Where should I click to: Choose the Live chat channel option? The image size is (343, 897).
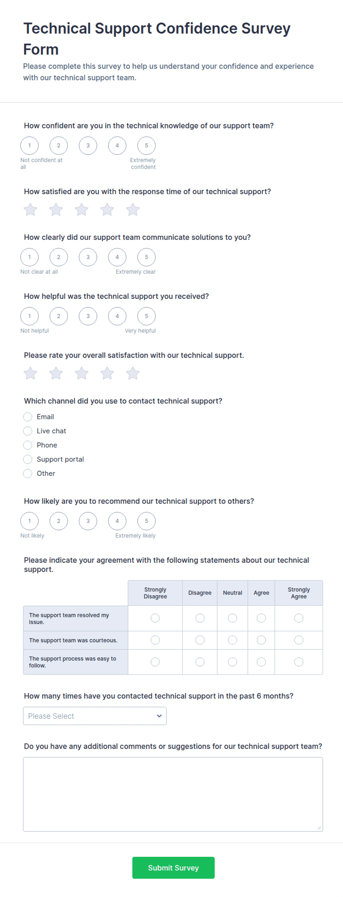click(28, 431)
